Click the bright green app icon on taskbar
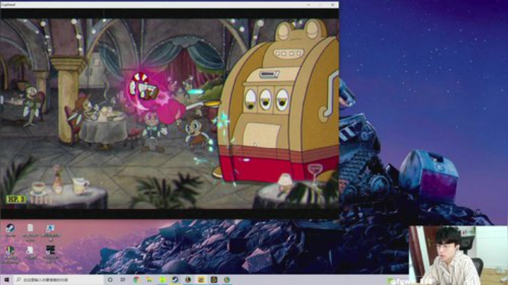Viewport: 508px width, 285px height. [x=162, y=279]
